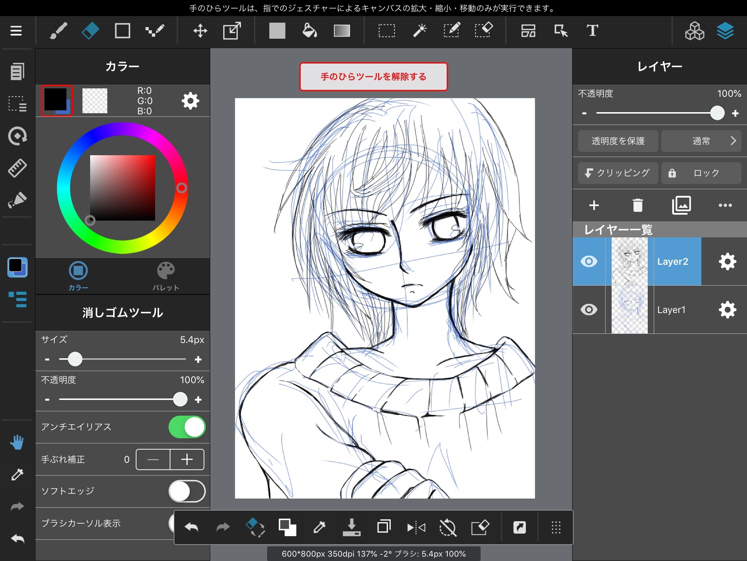Click 手のひらツールを解除する button

click(x=373, y=77)
